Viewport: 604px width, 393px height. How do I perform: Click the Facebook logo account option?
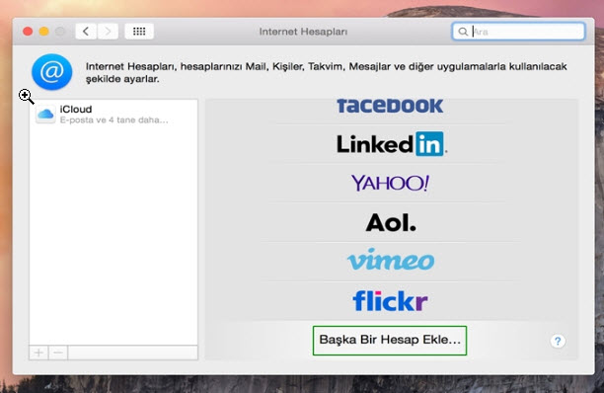[390, 107]
